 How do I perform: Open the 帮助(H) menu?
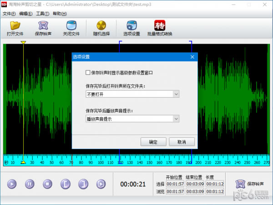[x=60, y=14]
